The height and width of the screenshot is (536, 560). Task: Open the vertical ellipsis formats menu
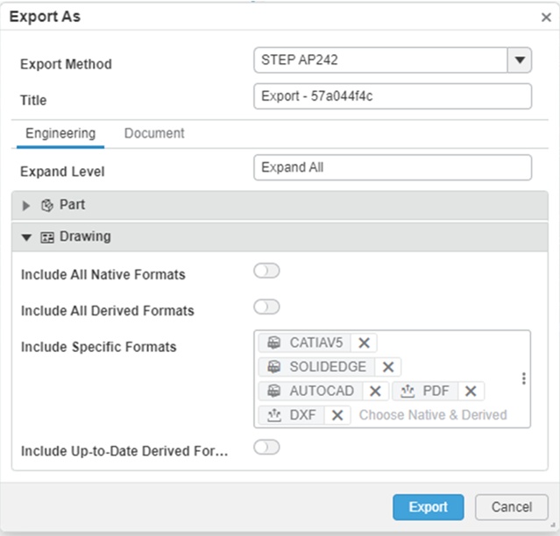pyautogui.click(x=524, y=378)
